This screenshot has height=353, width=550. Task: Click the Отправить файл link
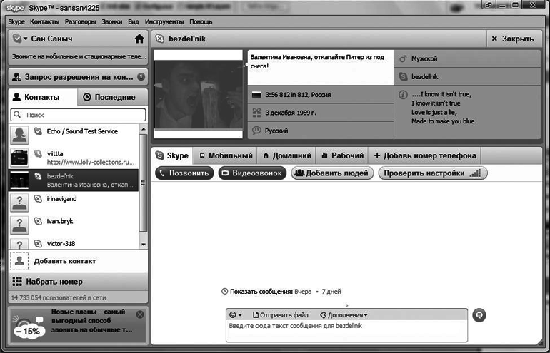(x=280, y=314)
